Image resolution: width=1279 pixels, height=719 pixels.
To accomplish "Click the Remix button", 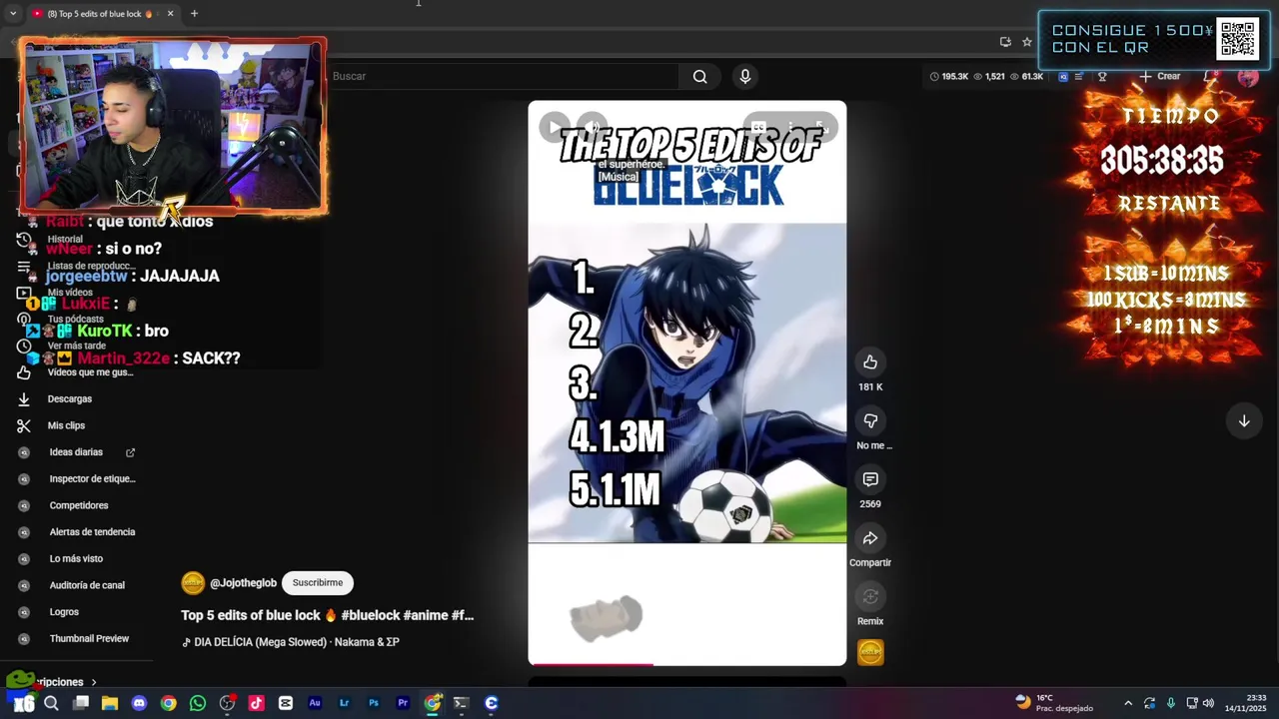I will click(x=870, y=597).
